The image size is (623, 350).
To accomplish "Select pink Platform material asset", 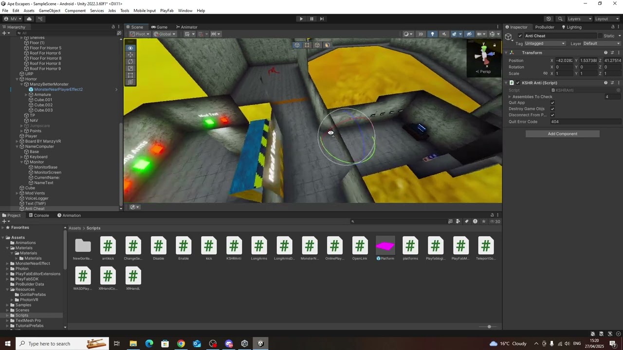I will (385, 249).
